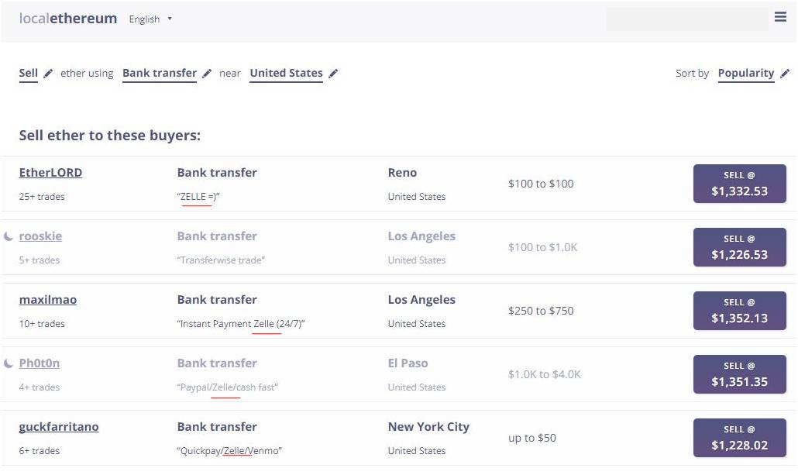The width and height of the screenshot is (798, 475).
Task: Change the Bank transfer payment filter
Action: (x=159, y=74)
